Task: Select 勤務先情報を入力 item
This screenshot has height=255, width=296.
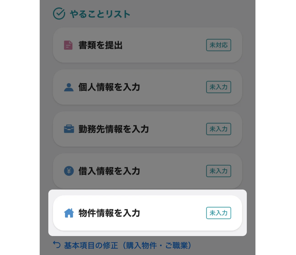Action: (113, 129)
